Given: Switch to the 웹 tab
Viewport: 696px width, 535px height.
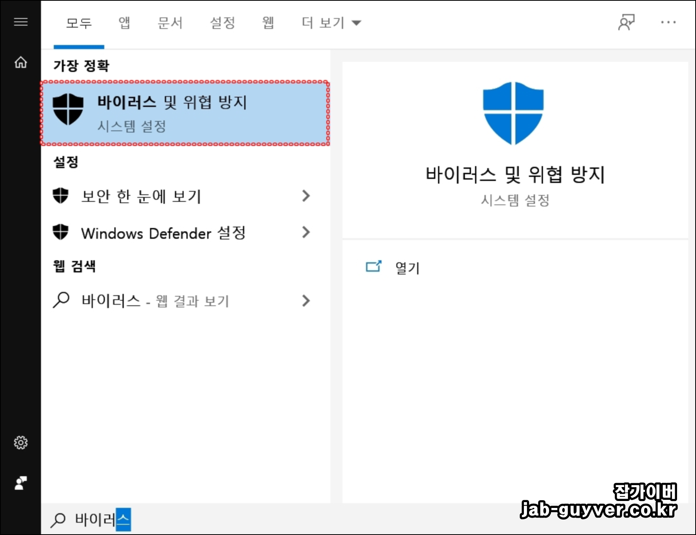Looking at the screenshot, I should [268, 23].
